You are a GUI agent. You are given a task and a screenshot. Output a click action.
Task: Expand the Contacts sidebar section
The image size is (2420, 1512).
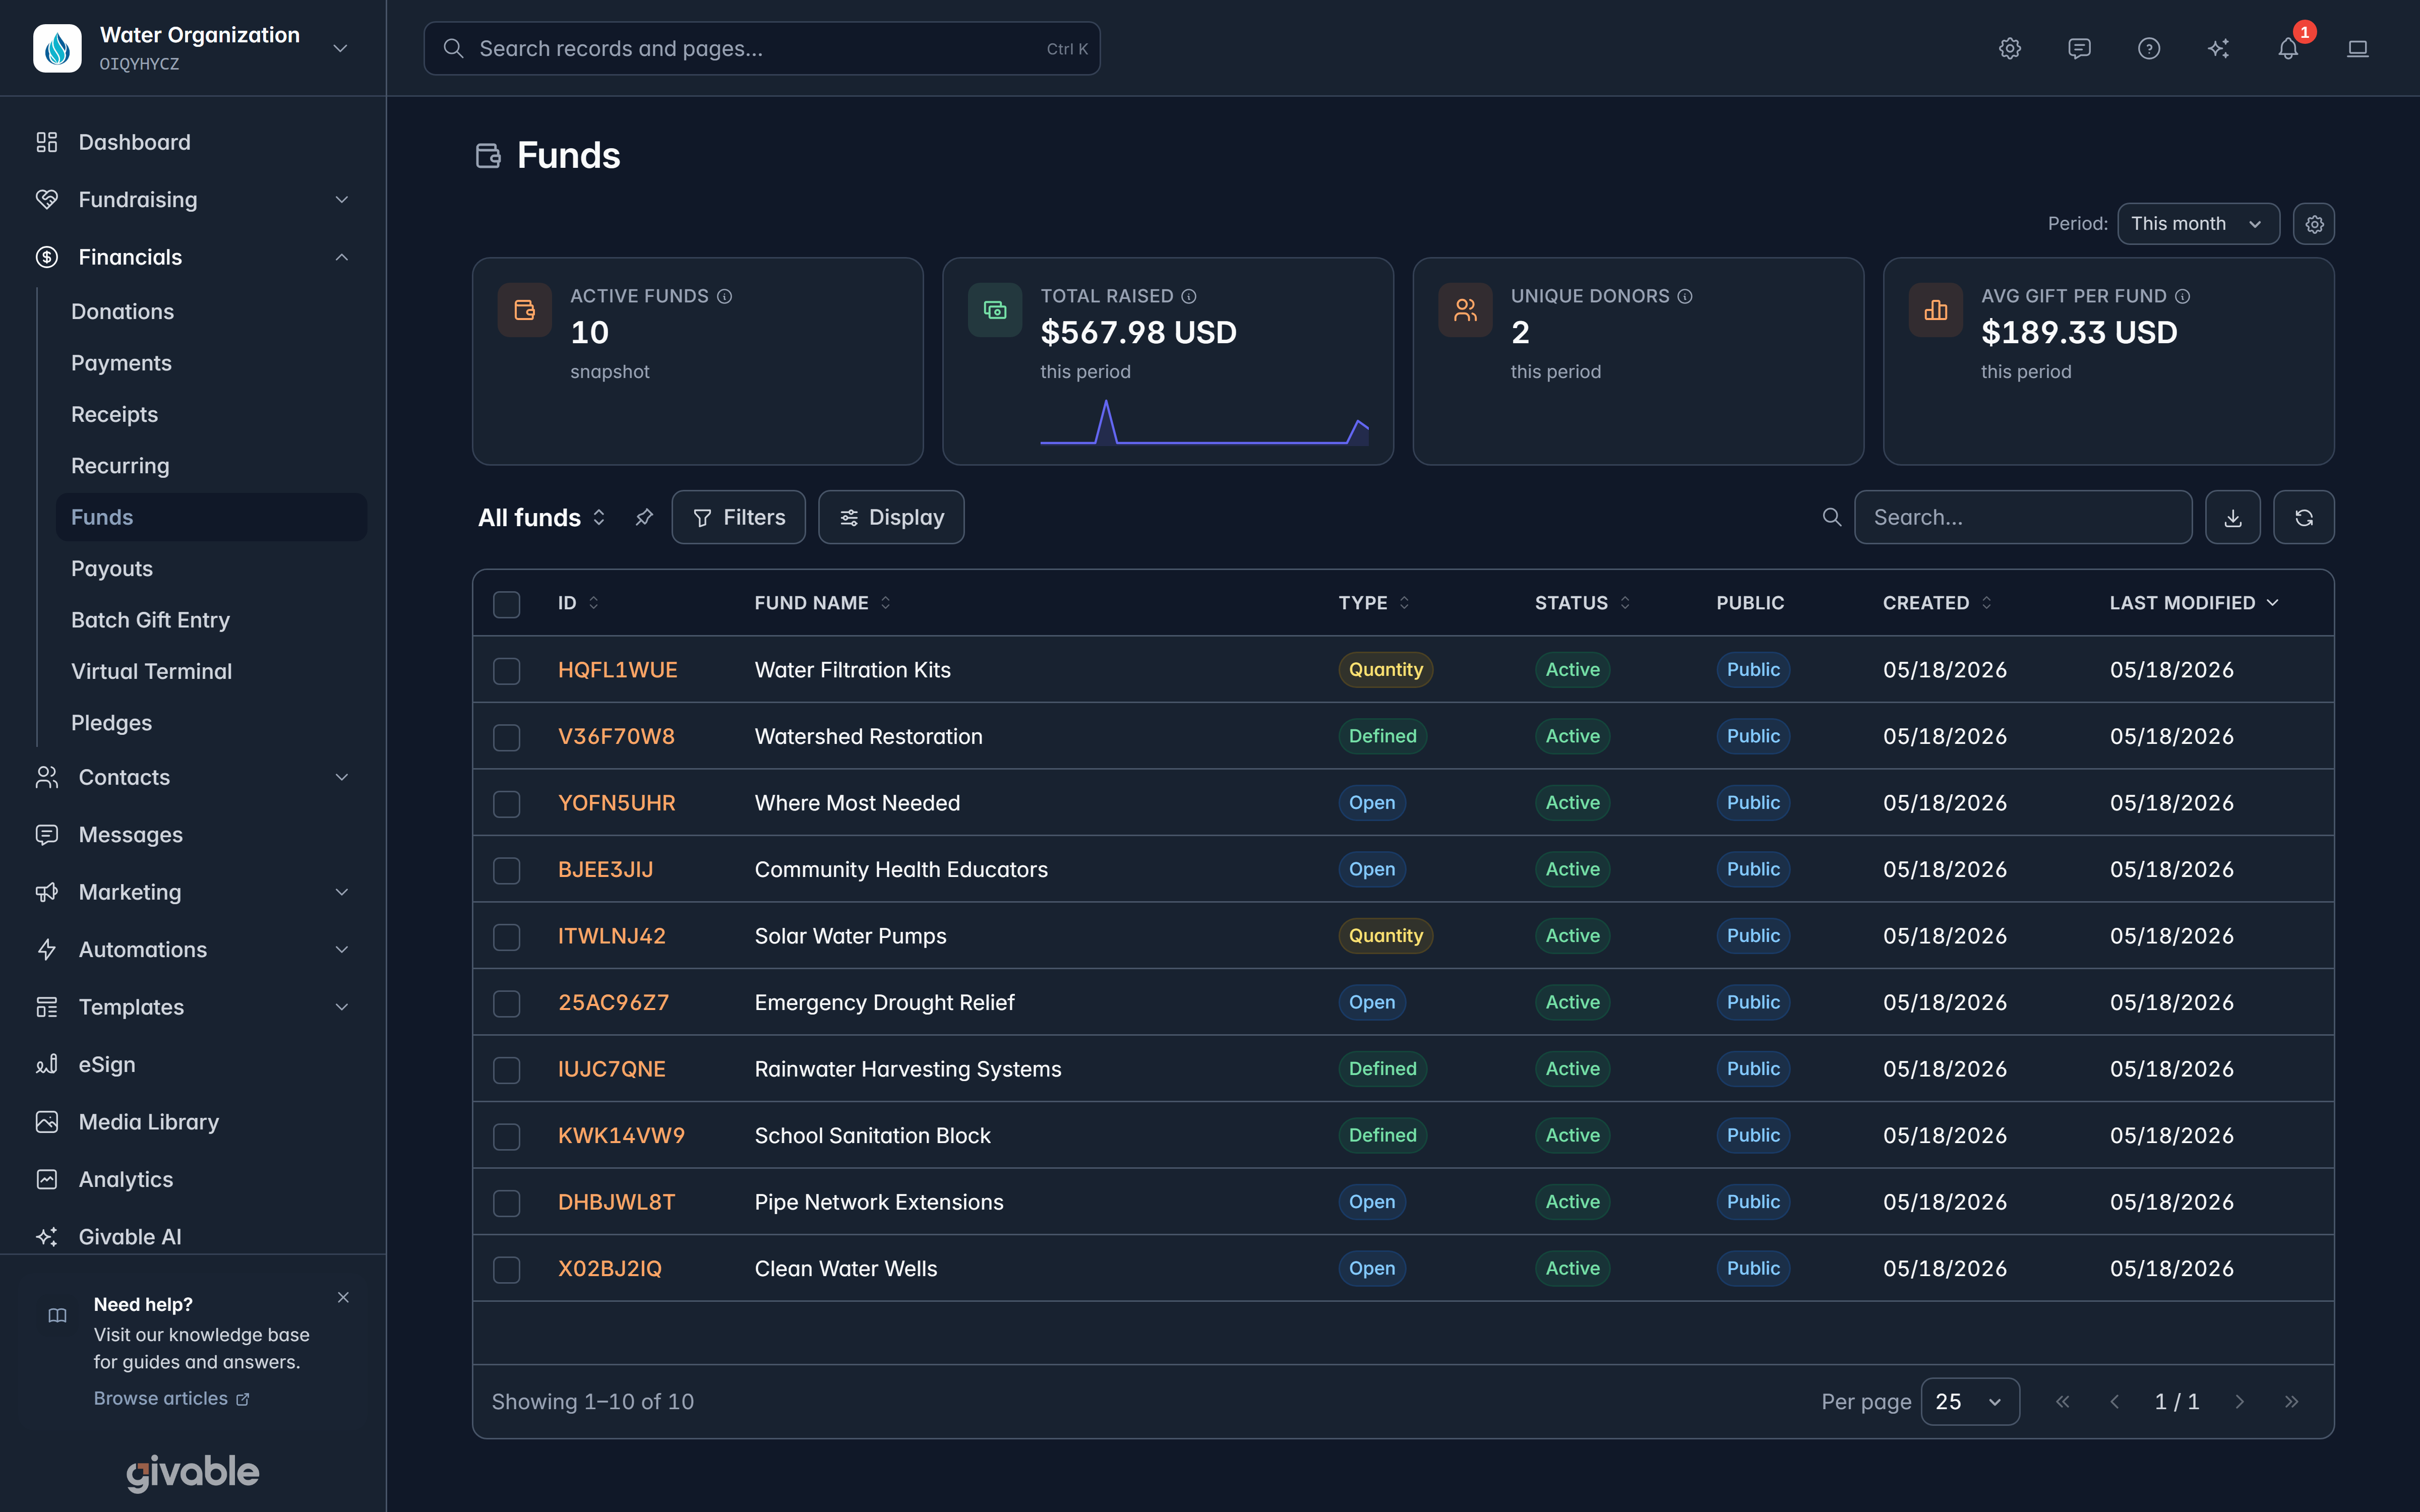192,777
